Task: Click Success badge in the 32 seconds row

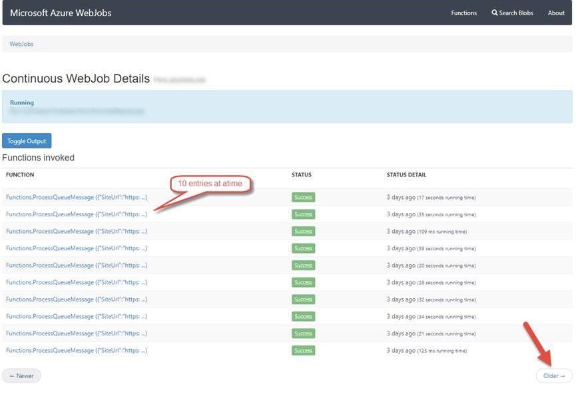Action: tap(303, 299)
